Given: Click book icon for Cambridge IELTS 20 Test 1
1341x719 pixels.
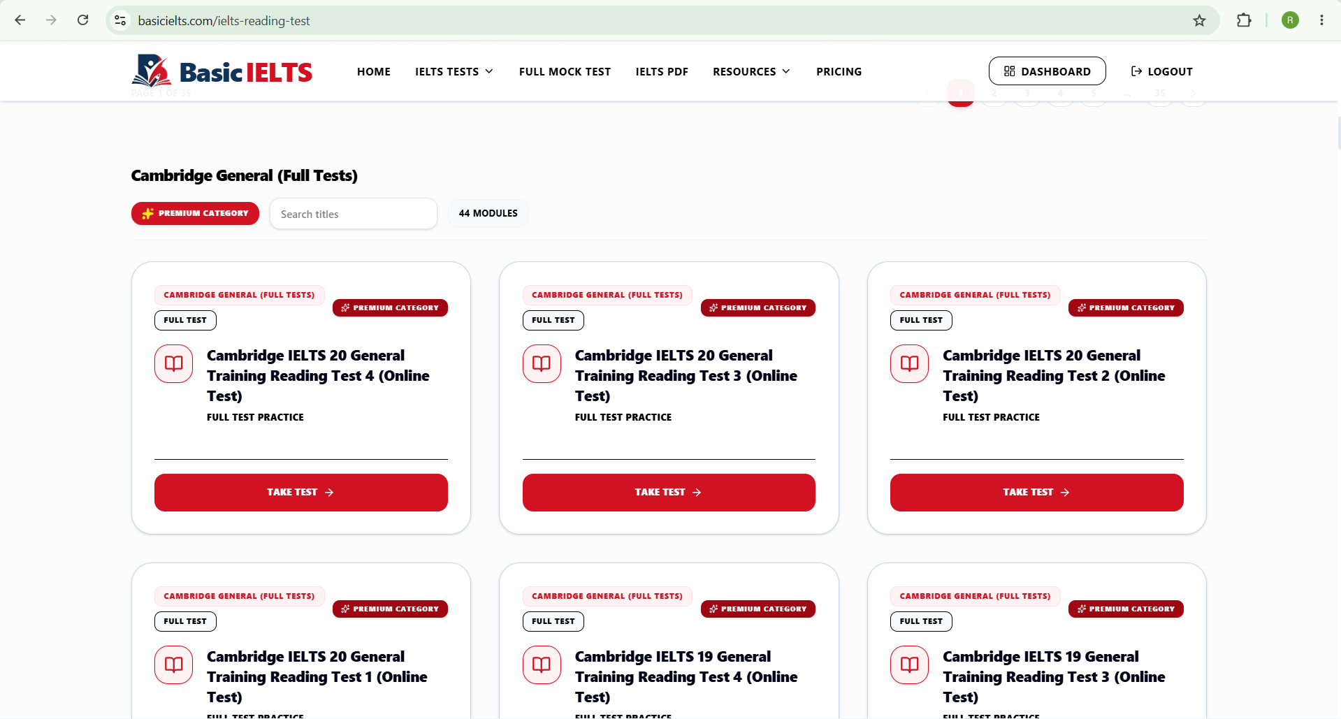Looking at the screenshot, I should (173, 664).
